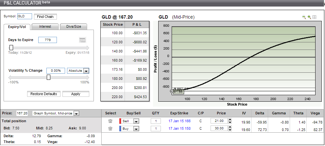Image resolution: width=325 pixels, height=146 pixels.
Task: Click the QTY field of the Sell row
Action: pos(156,121)
